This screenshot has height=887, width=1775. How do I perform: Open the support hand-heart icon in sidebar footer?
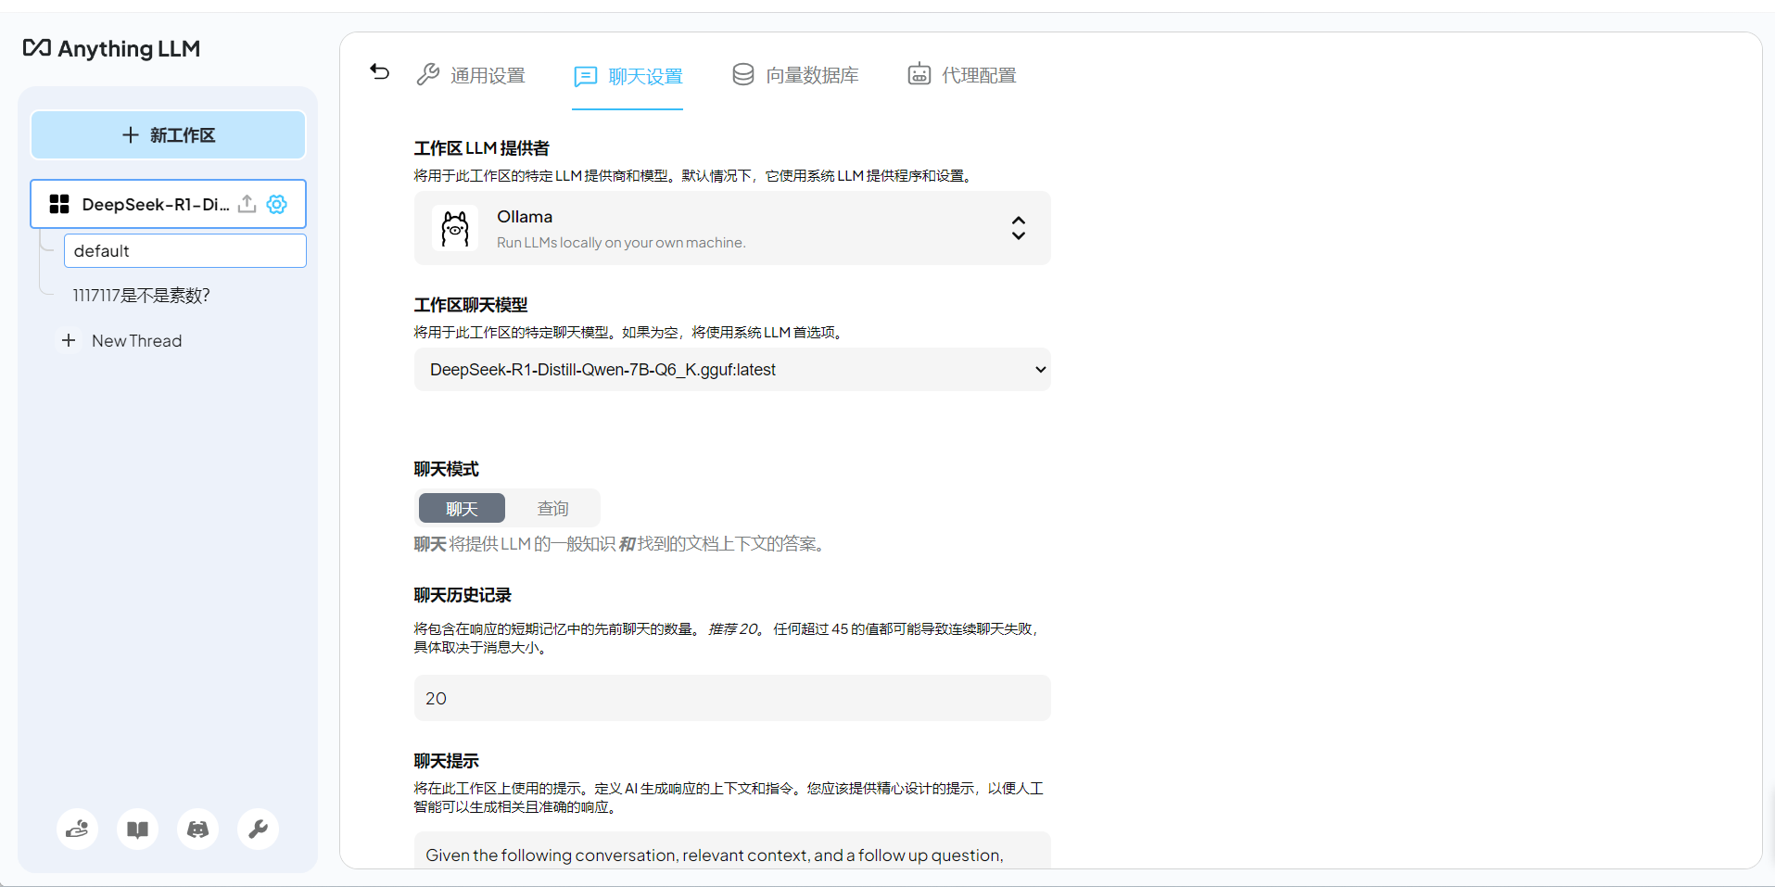[x=78, y=829]
